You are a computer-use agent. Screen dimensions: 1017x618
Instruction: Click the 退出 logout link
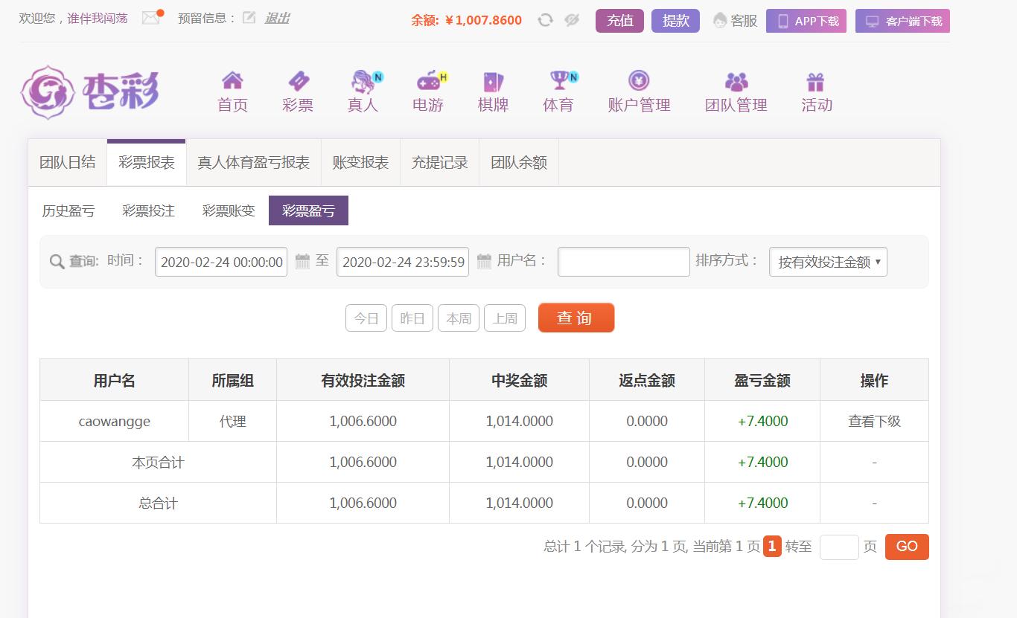click(277, 18)
